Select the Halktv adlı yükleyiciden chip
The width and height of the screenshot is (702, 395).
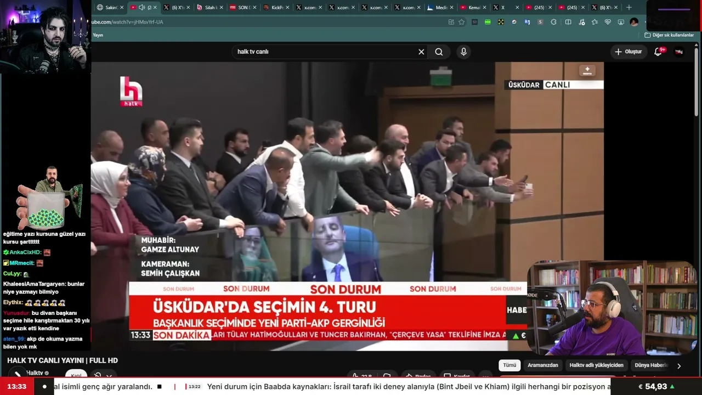pos(596,365)
